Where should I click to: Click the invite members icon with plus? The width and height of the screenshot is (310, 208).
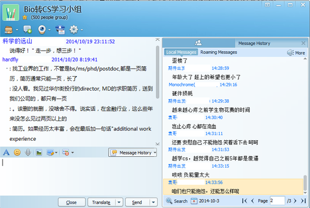pyautogui.click(x=27, y=29)
